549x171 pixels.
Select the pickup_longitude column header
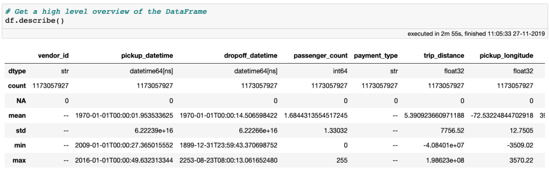pos(507,55)
